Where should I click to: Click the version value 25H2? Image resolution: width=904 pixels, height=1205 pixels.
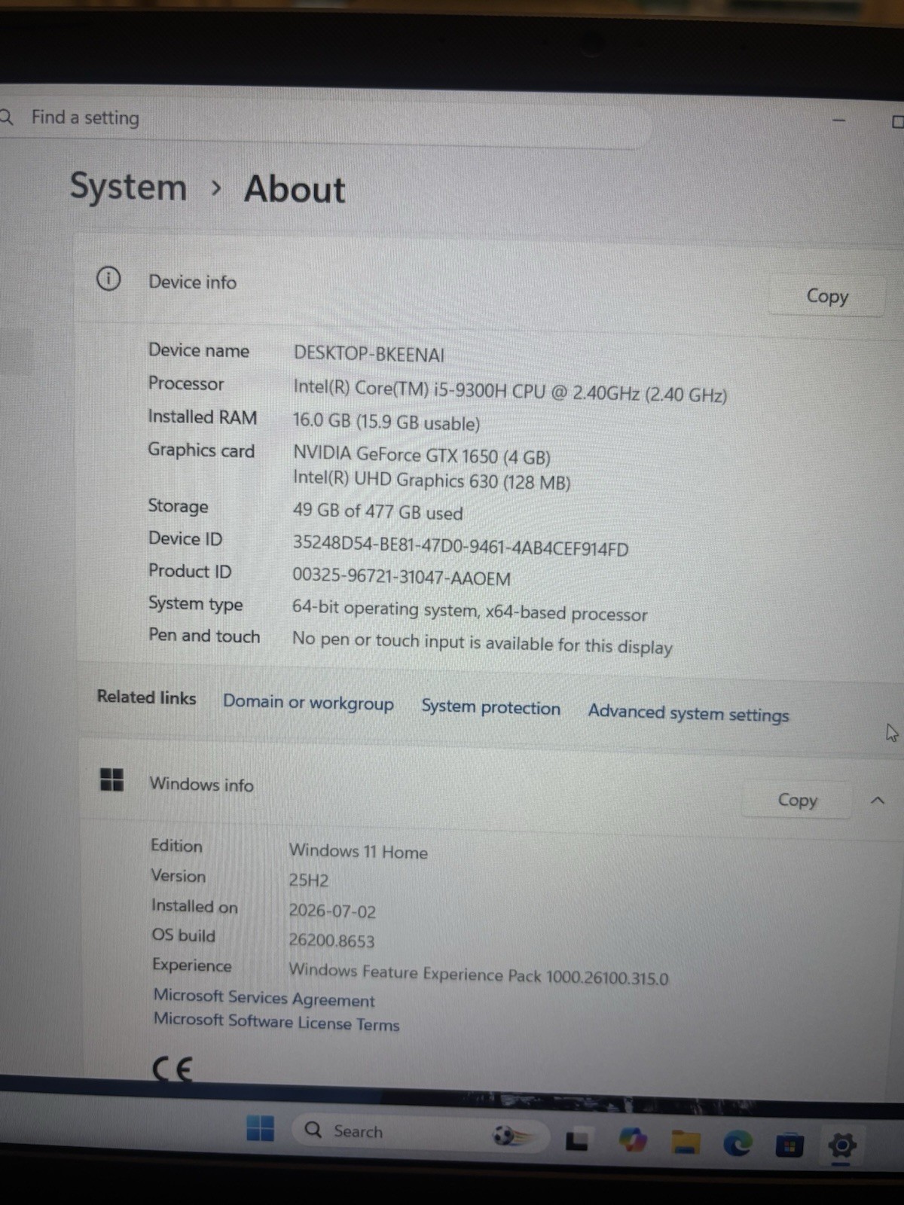(x=309, y=880)
